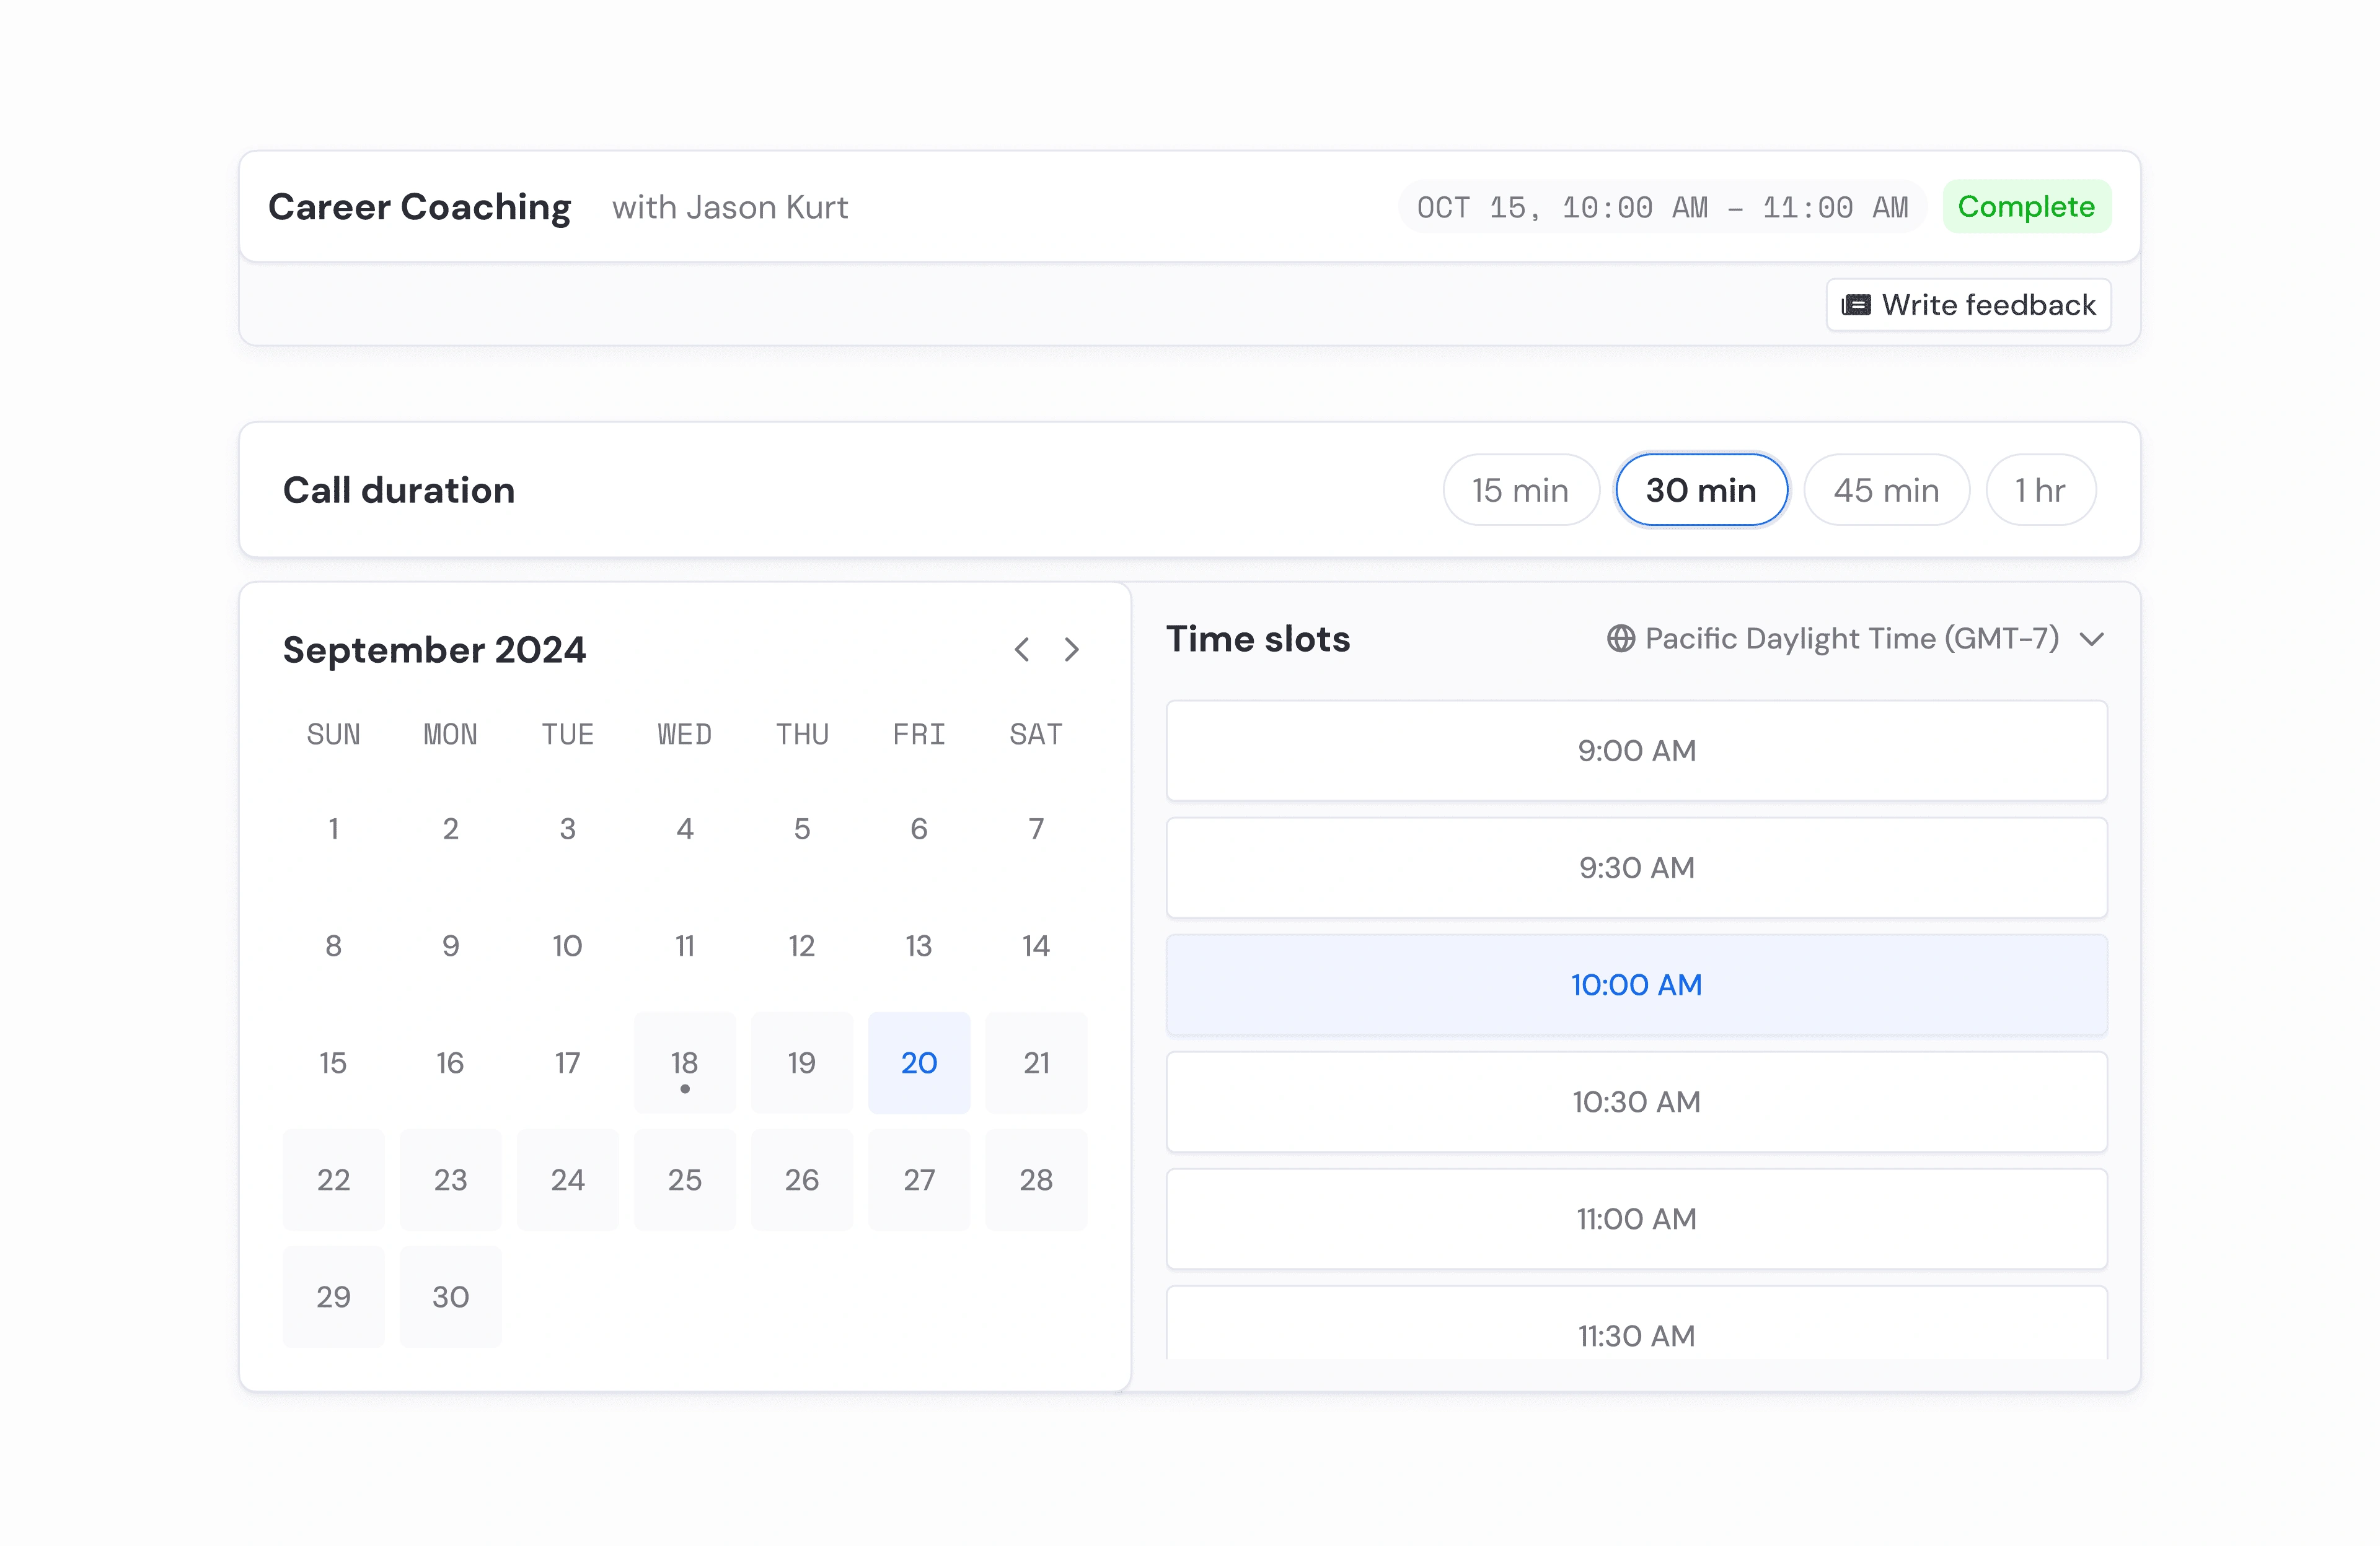This screenshot has width=2380, height=1546.
Task: Select September 25 on the calendar
Action: (x=684, y=1179)
